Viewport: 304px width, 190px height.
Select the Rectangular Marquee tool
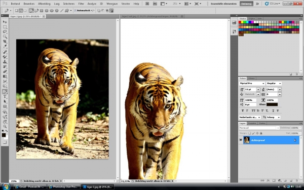[5, 27]
